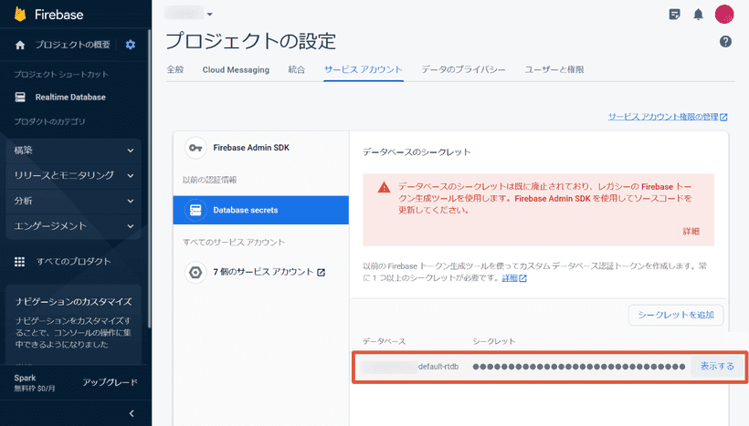749x426 pixels.
Task: Open 詳細 link below token description
Action: click(x=514, y=278)
